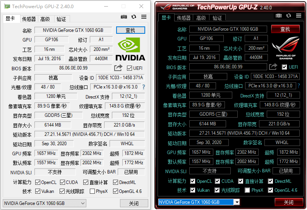
Task: Click the NVIDIA logo in light window
Action: (130, 49)
